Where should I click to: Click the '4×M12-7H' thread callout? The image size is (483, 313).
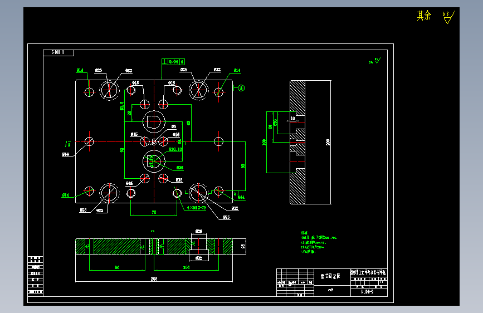tap(197, 208)
